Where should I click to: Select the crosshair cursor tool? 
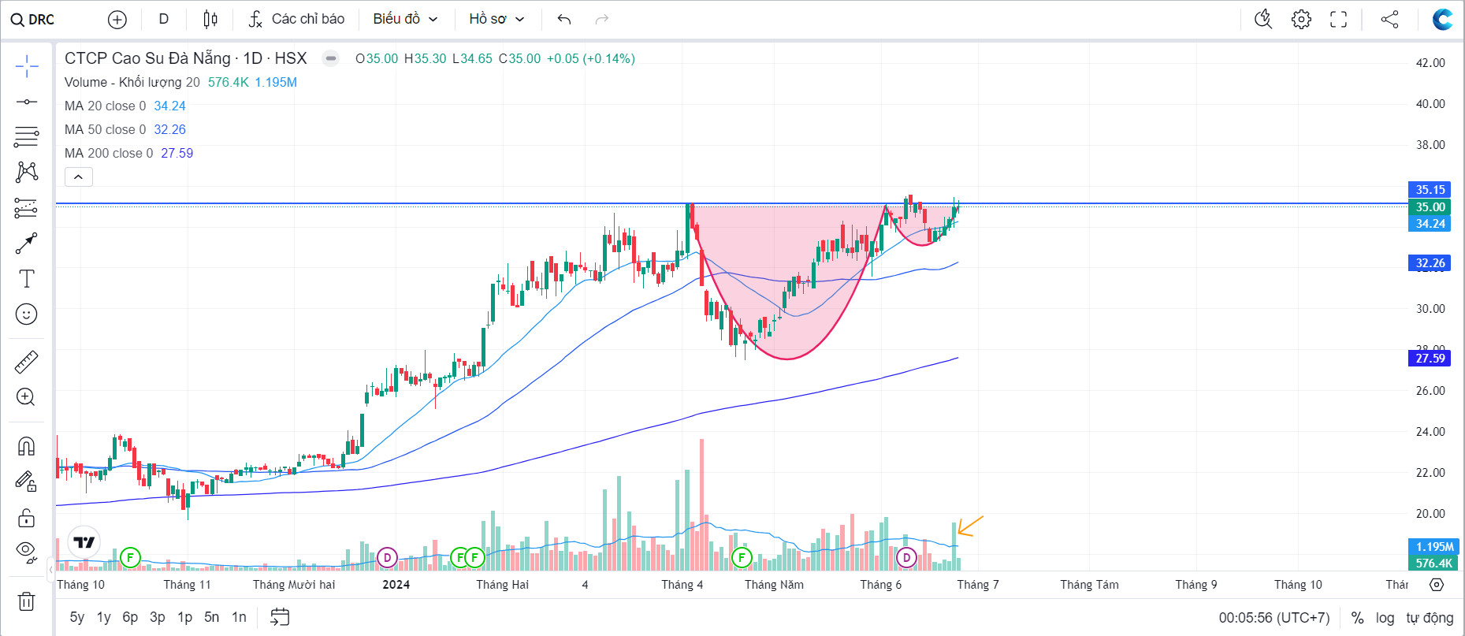pyautogui.click(x=26, y=67)
